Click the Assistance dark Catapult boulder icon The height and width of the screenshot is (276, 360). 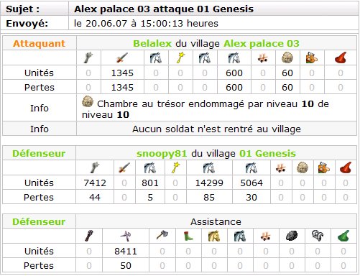pyautogui.click(x=292, y=236)
